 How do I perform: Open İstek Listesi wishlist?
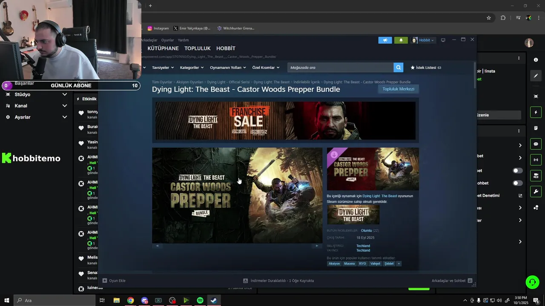425,68
